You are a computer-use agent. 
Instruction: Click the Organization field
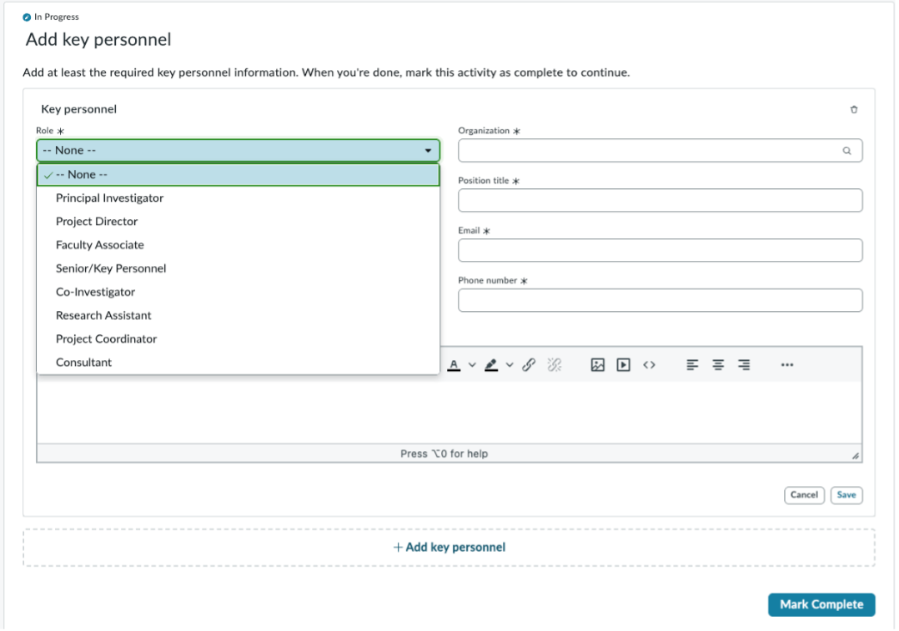click(660, 151)
